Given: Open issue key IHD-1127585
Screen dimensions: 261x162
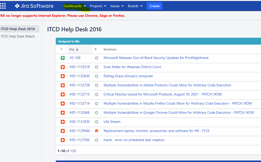Looking at the screenshot, I should [x=80, y=140].
